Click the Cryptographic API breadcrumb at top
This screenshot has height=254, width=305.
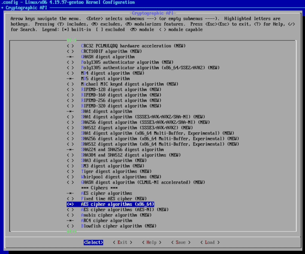coord(26,8)
